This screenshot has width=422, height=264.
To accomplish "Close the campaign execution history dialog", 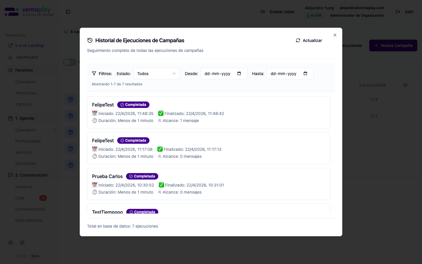I will 335,35.
